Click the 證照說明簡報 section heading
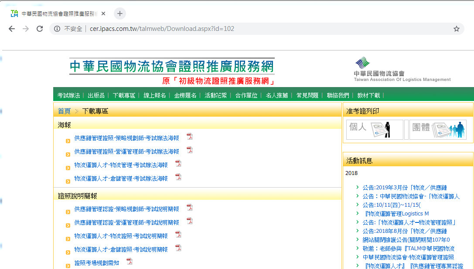The image size is (474, 269). point(77,196)
